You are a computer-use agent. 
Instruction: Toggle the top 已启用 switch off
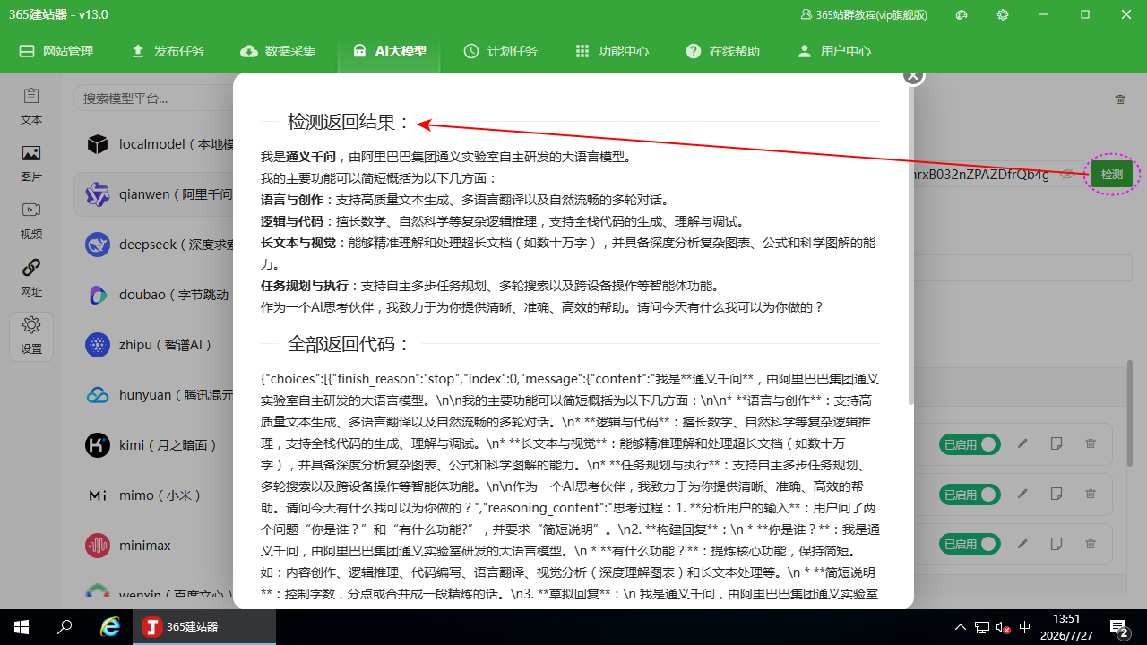970,444
